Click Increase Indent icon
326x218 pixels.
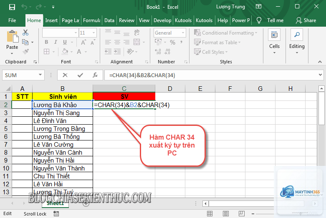(x=117, y=52)
